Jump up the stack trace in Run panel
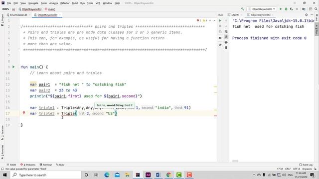 [x=226, y=21]
